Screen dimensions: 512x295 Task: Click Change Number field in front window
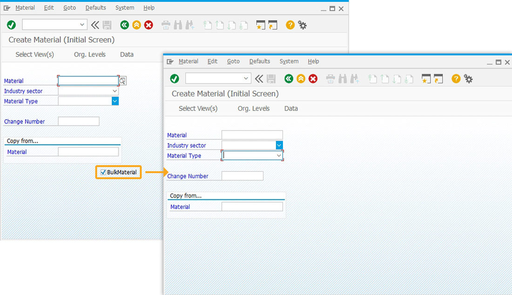tap(243, 176)
